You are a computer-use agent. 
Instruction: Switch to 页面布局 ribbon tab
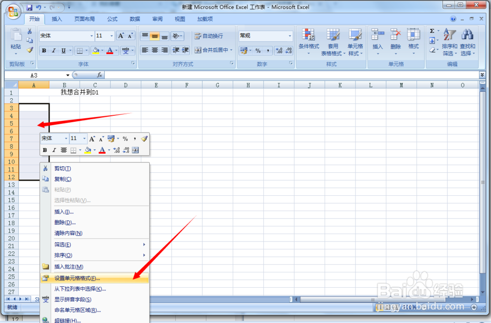(84, 19)
